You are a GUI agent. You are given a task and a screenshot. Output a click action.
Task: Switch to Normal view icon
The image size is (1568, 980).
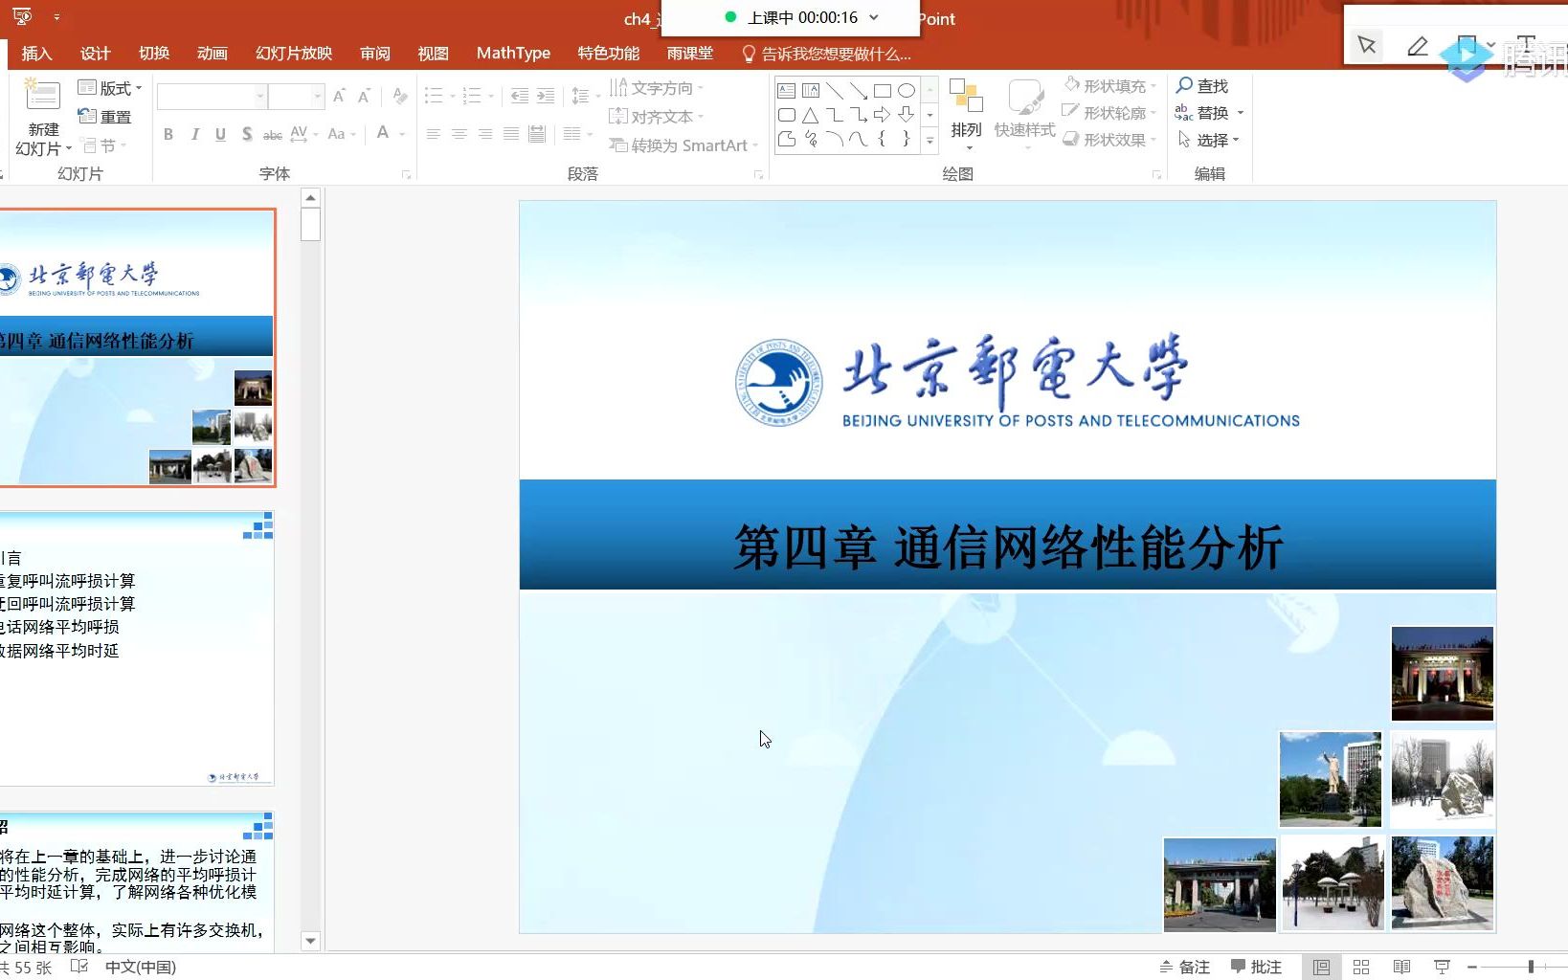[x=1321, y=968]
